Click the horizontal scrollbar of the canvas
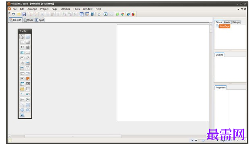This screenshot has width=252, height=147. click(x=73, y=136)
